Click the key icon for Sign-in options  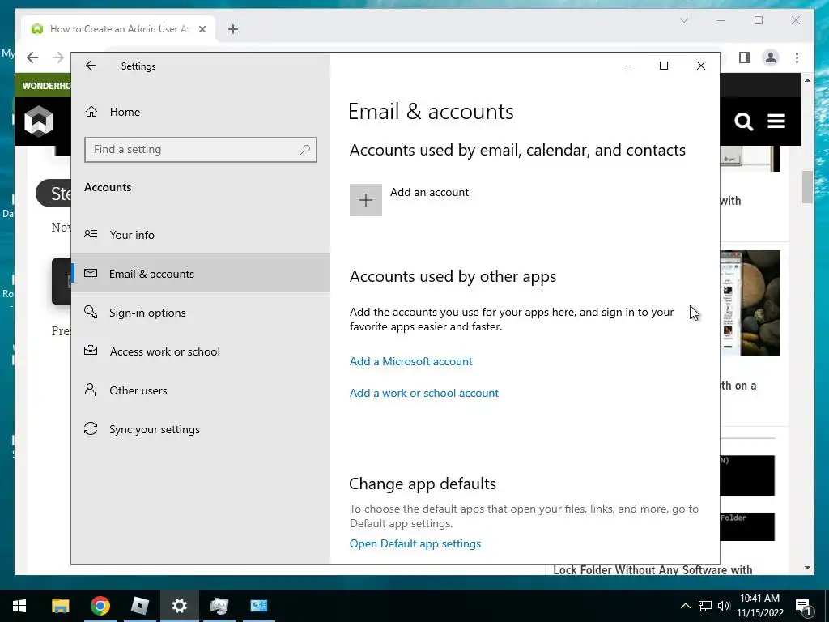(x=91, y=312)
